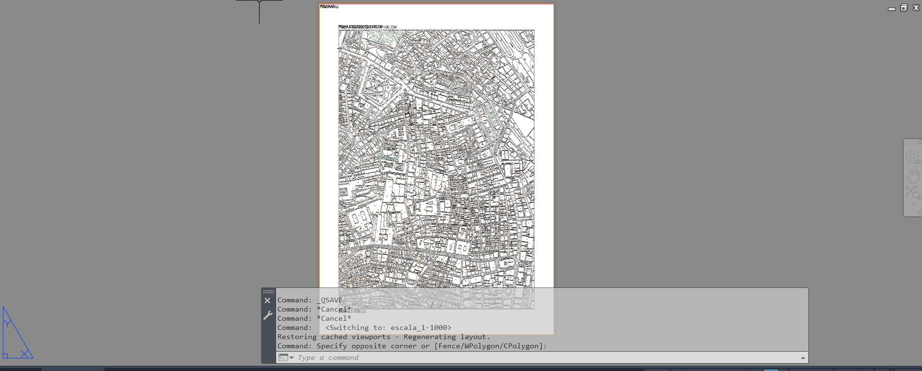This screenshot has height=371, width=922.
Task: Close the navigation bar
Action: coord(920,142)
